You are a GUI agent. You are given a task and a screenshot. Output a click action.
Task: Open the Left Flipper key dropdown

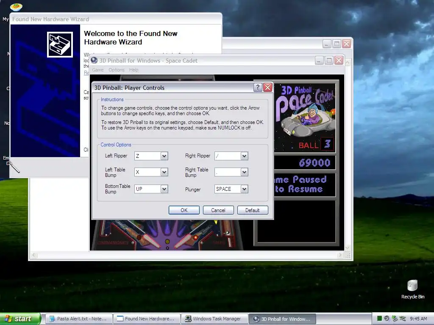[x=164, y=156]
